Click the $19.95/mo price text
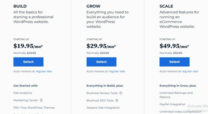This screenshot has width=208, height=114. pos(28,46)
